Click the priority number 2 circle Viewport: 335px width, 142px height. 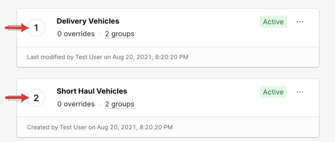pyautogui.click(x=36, y=98)
